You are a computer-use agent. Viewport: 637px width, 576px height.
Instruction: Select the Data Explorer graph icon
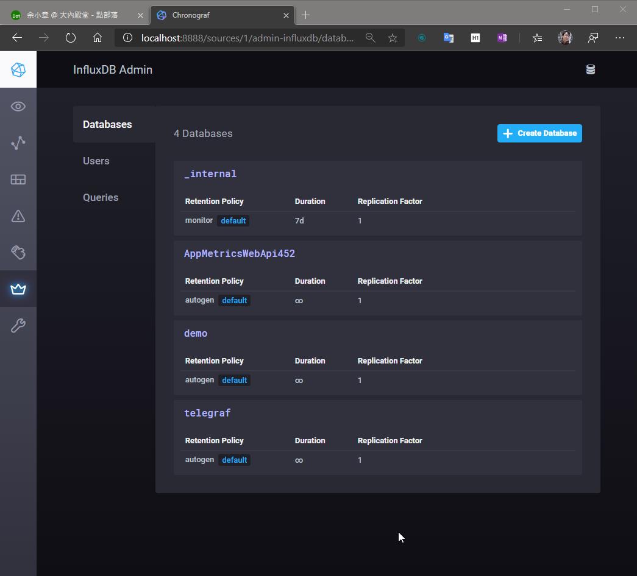(18, 142)
